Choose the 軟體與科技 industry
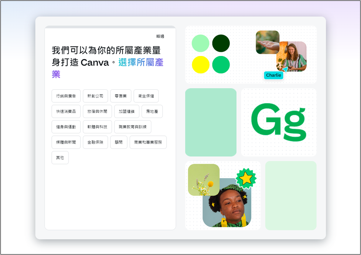 tap(97, 127)
